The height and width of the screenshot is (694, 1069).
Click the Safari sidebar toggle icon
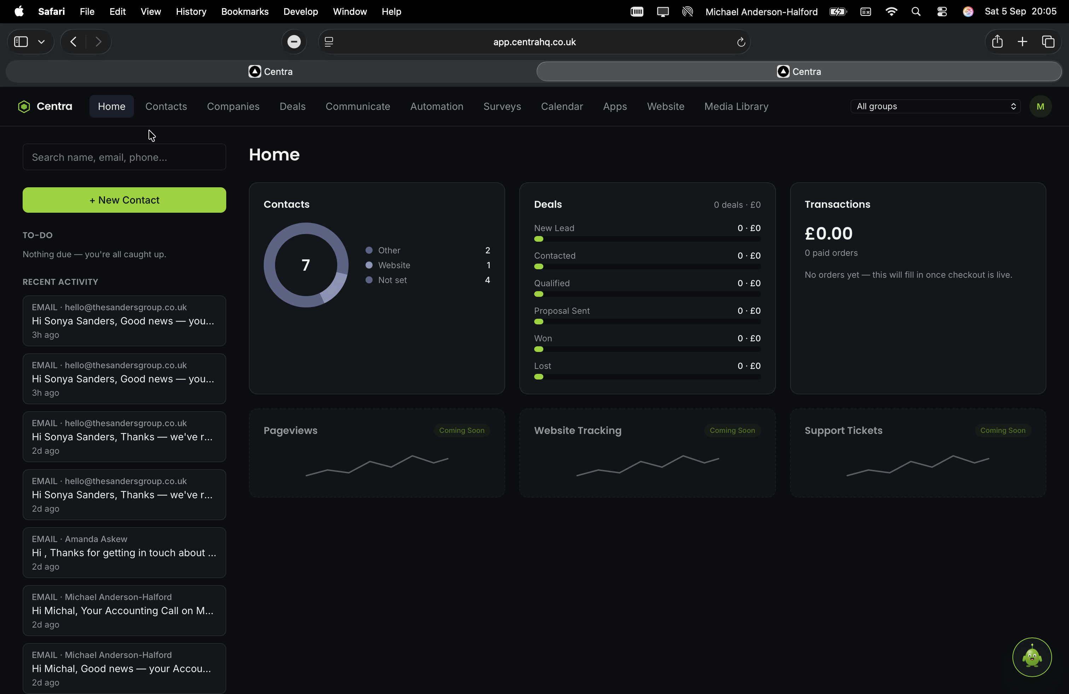(21, 42)
